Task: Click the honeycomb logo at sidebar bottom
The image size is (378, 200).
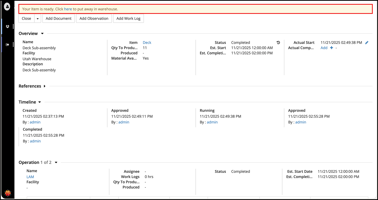Action: coord(8,193)
